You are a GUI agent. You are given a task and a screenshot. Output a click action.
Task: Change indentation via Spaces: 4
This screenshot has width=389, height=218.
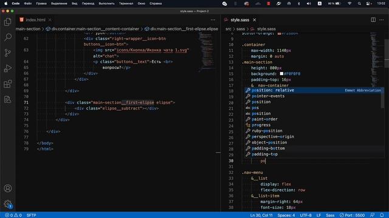[286, 216]
